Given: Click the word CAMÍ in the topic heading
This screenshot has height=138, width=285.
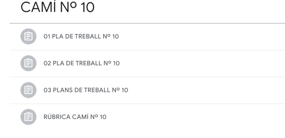Looking at the screenshot, I should 39,7.
